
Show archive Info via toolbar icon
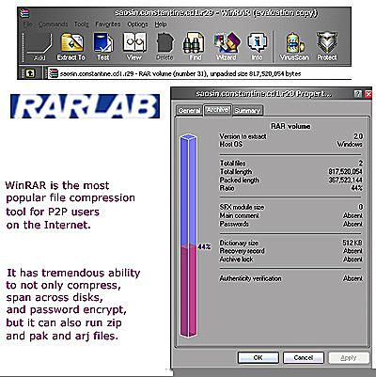pyautogui.click(x=257, y=47)
